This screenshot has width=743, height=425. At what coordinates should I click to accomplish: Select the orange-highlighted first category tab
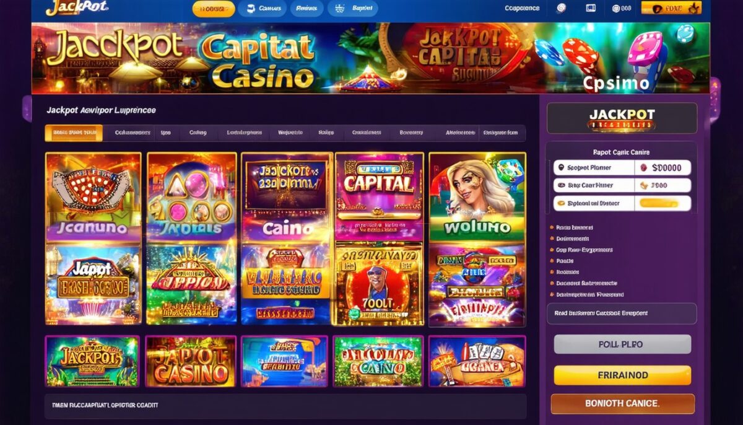pyautogui.click(x=74, y=133)
